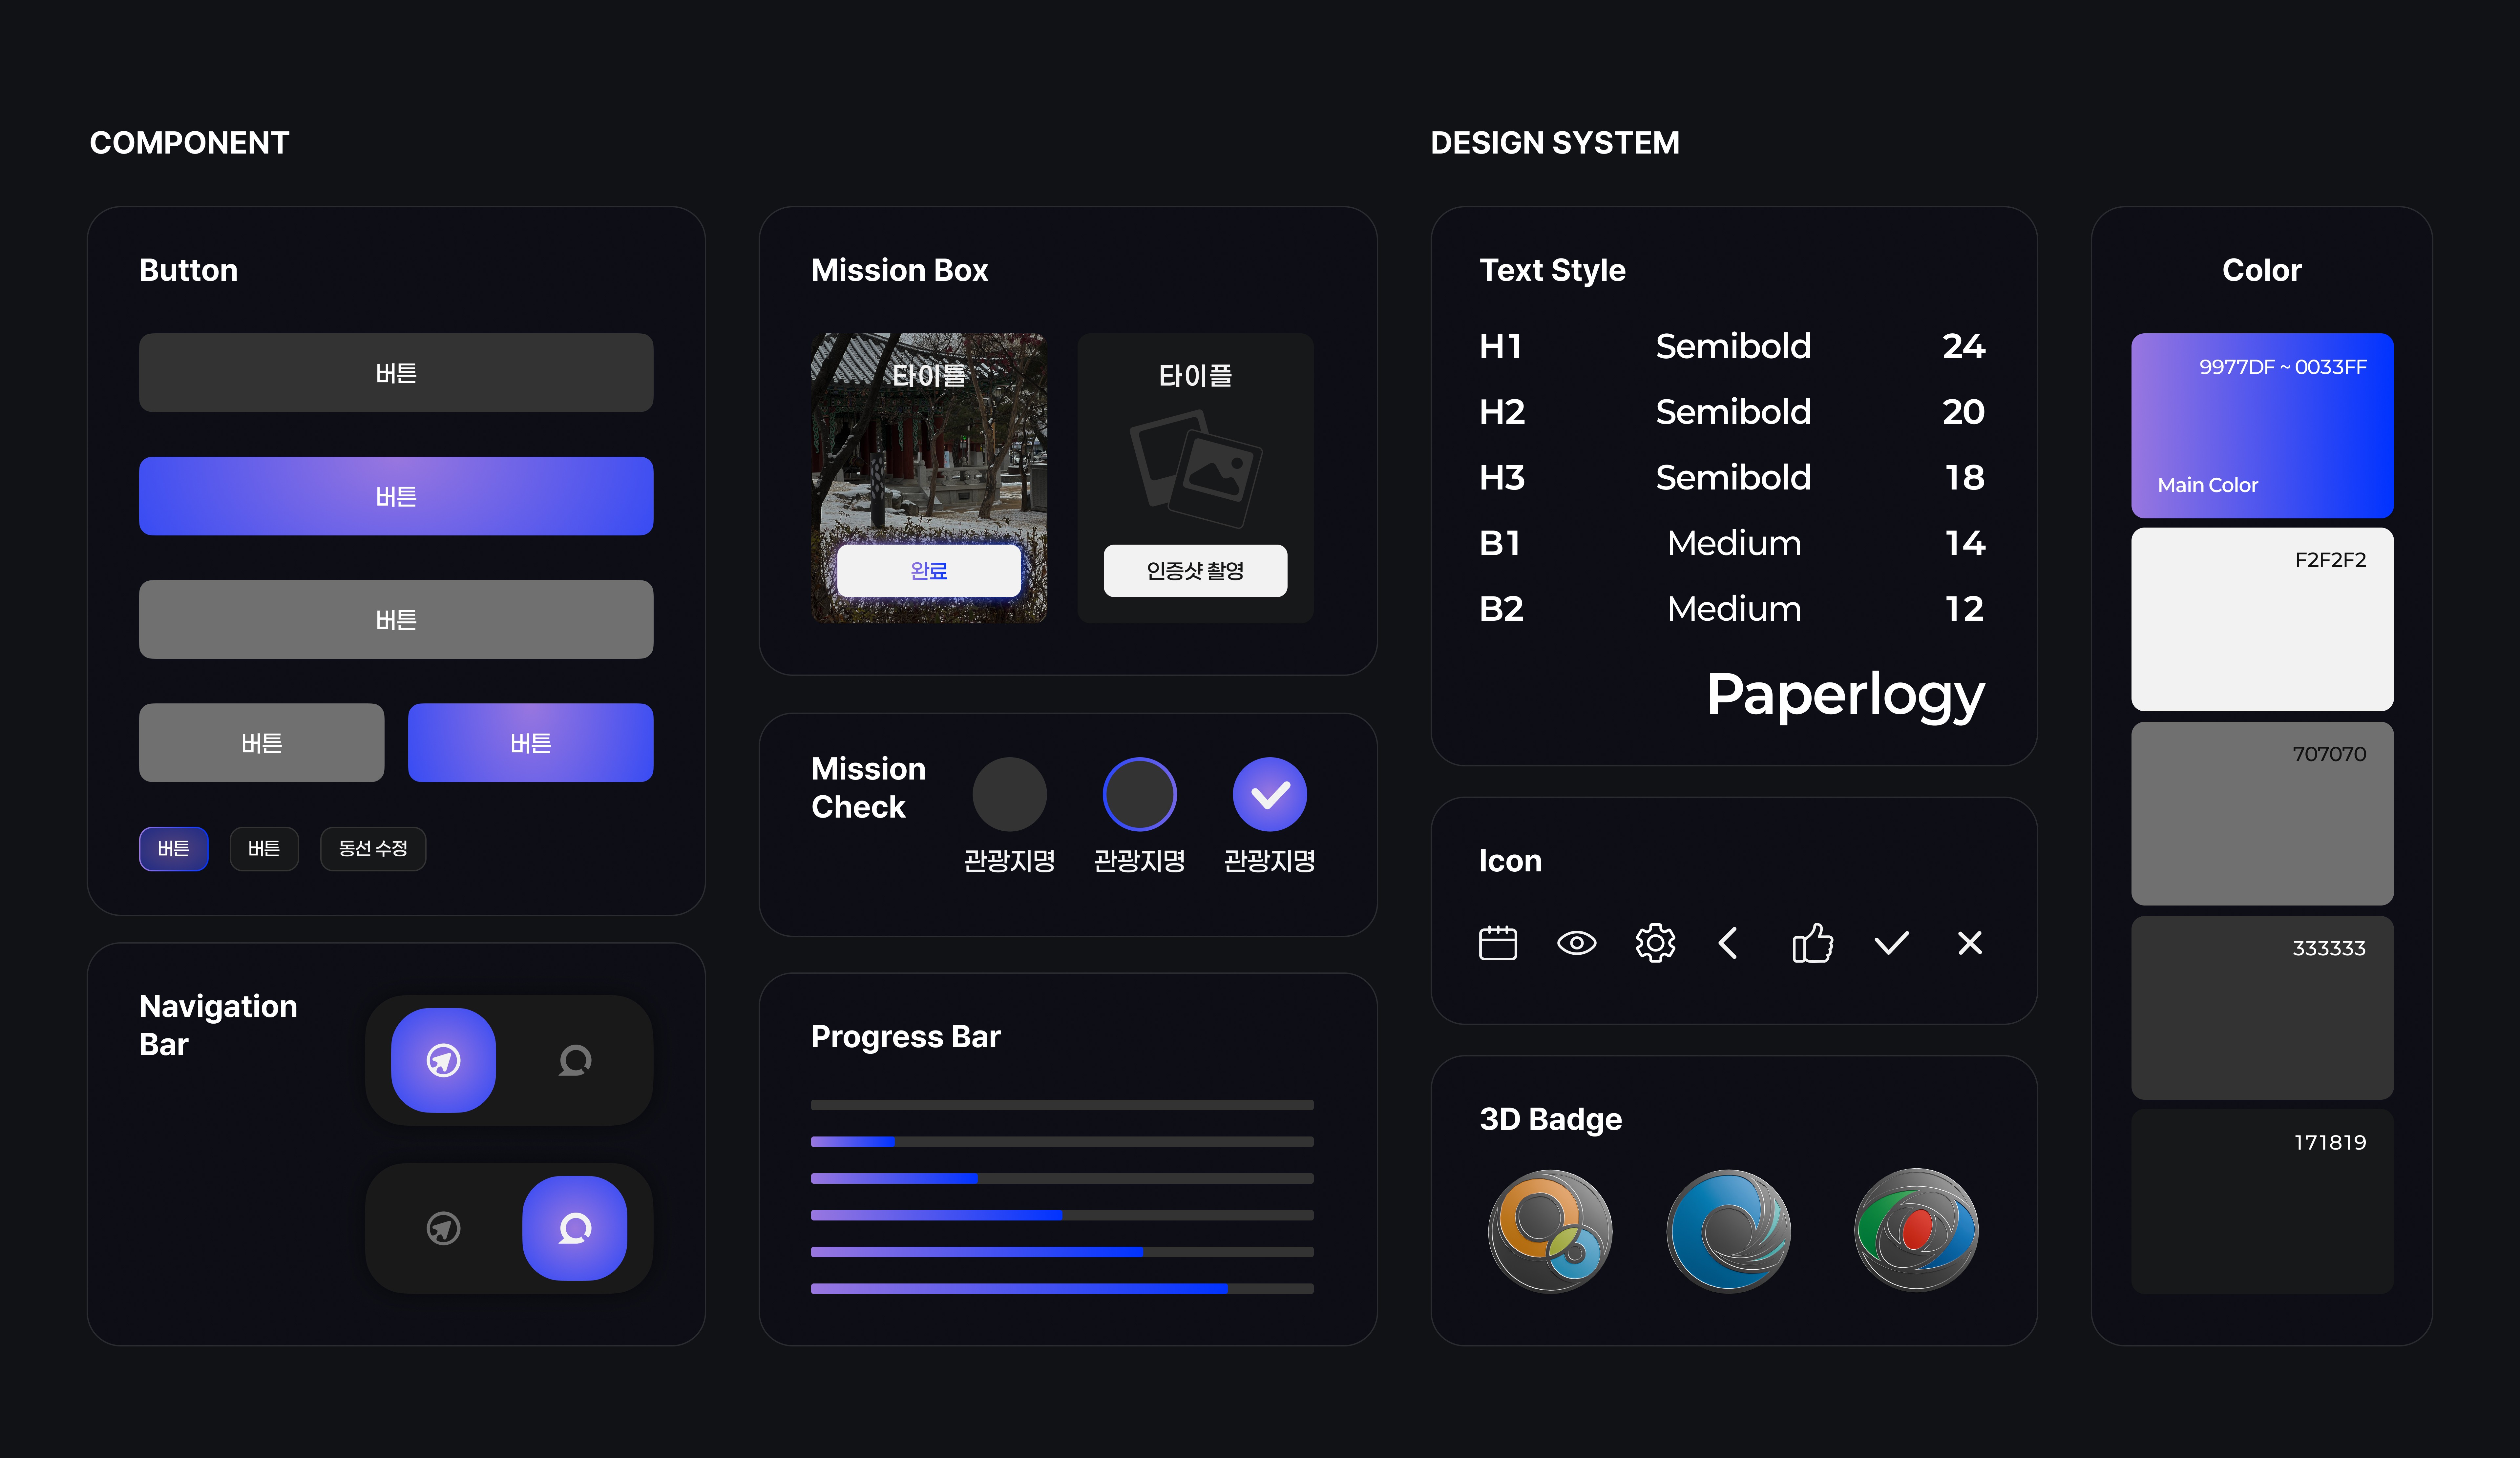Select the dimmed compass icon in the lower navigation bar
The image size is (2520, 1458).
click(x=443, y=1228)
